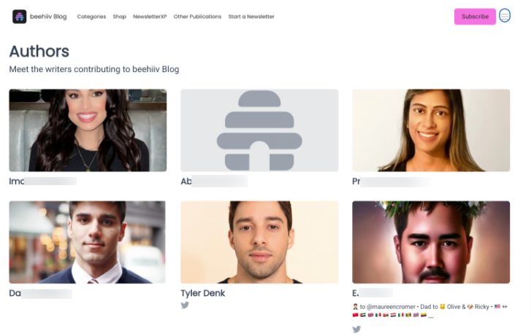Open Tyler Denk's Twitter bird icon
Screen dimensions: 531x336
tap(185, 305)
